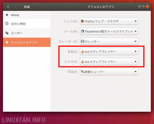This screenshot has width=154, height=124.
Task: Go back using the header arrow button
Action: (x=8, y=7)
